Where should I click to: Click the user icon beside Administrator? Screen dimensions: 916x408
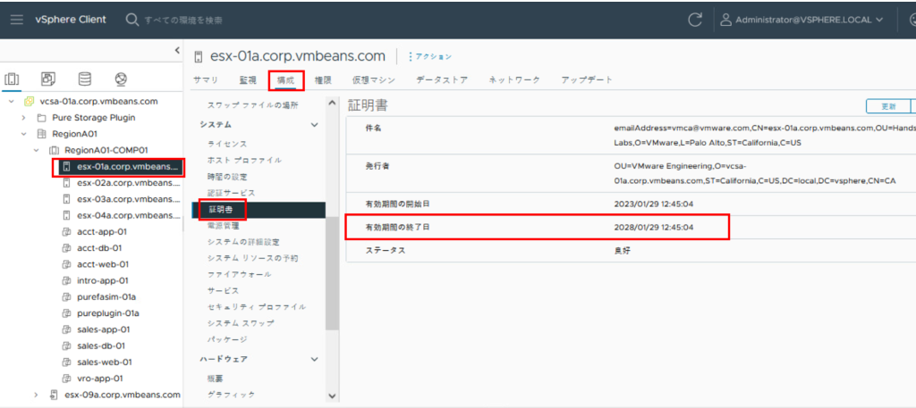coord(725,20)
